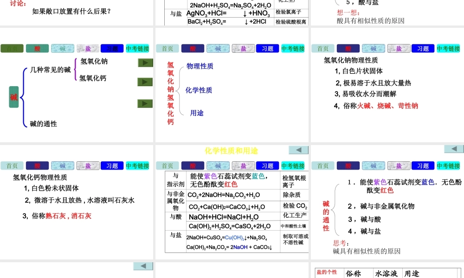Select 酸 on the 碱的通性 slide
Image resolution: width=464 pixels, height=278 pixels.
pyautogui.click(x=348, y=166)
